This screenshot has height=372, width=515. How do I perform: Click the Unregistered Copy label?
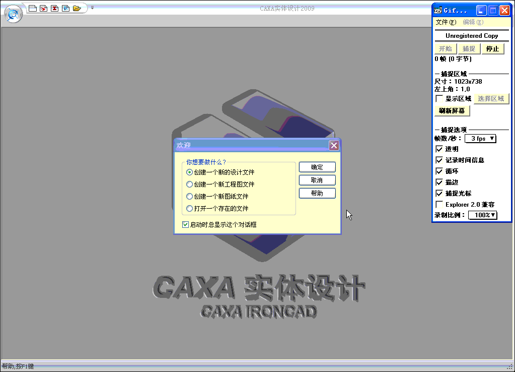click(x=472, y=35)
